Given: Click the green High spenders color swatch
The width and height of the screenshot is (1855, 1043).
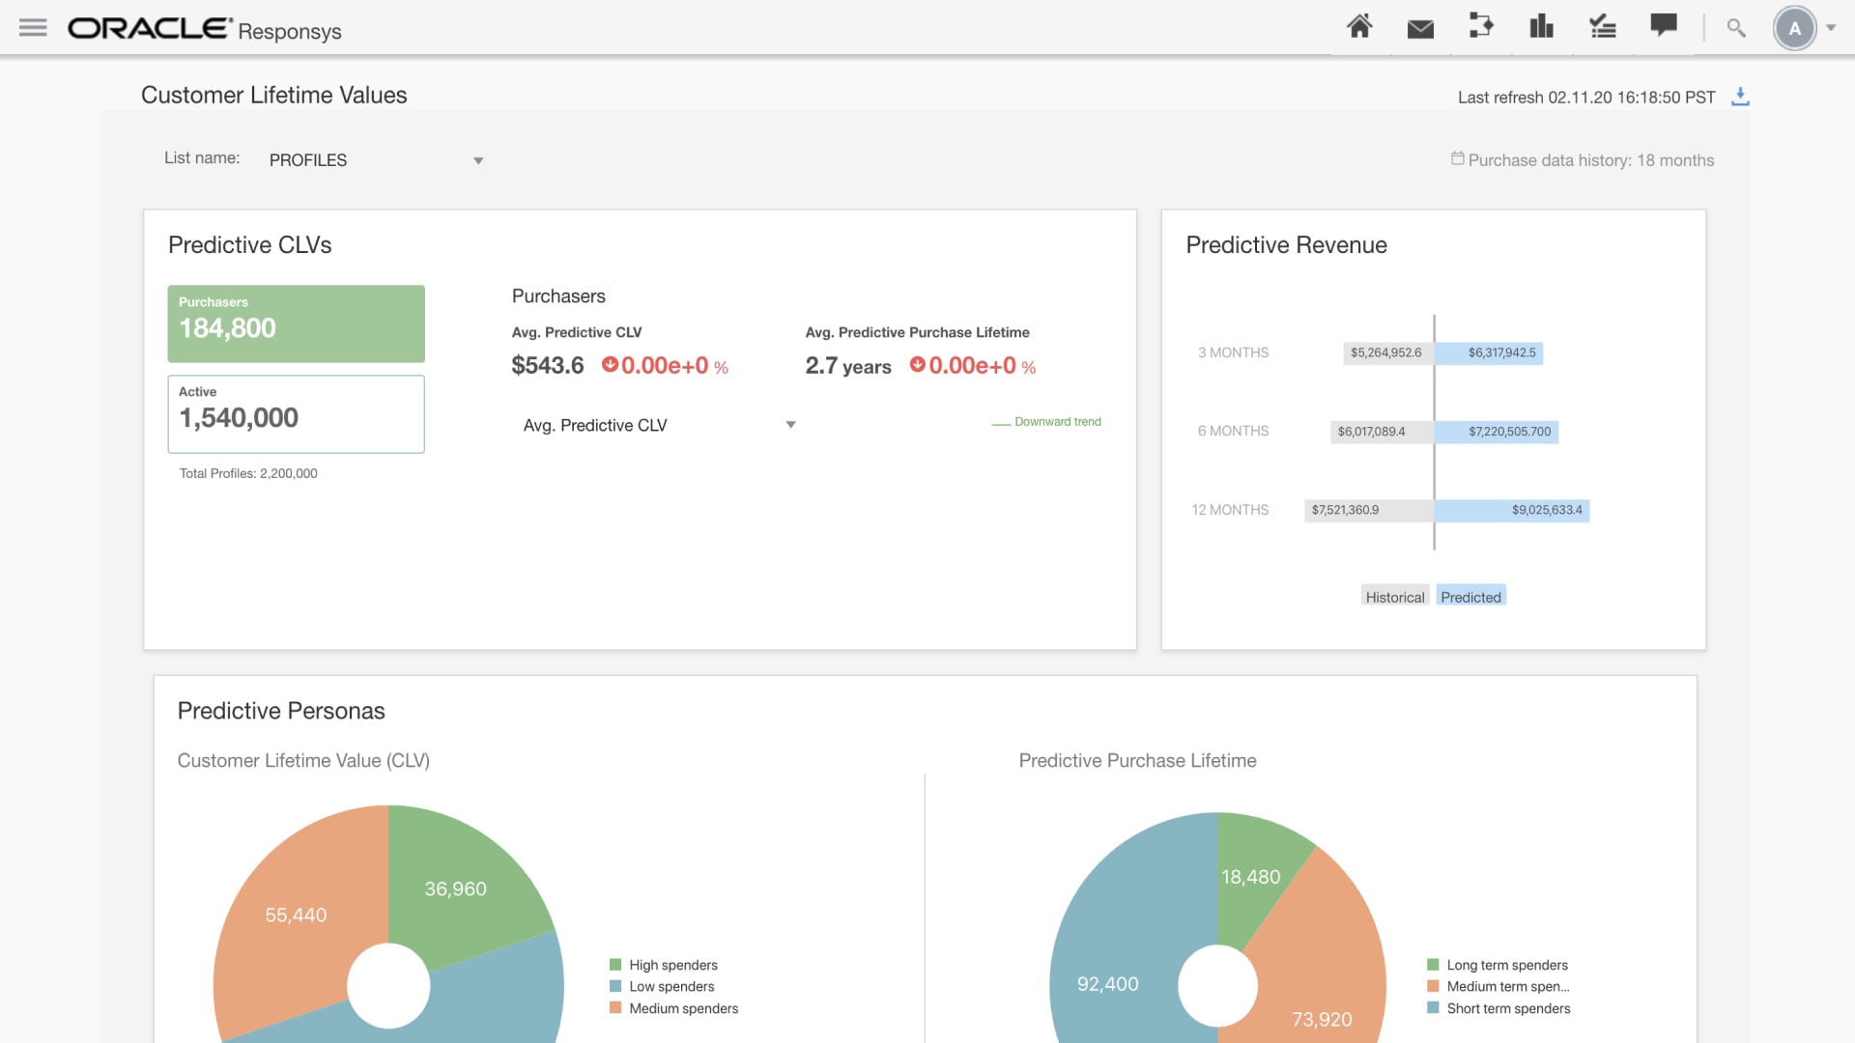Looking at the screenshot, I should [614, 965].
